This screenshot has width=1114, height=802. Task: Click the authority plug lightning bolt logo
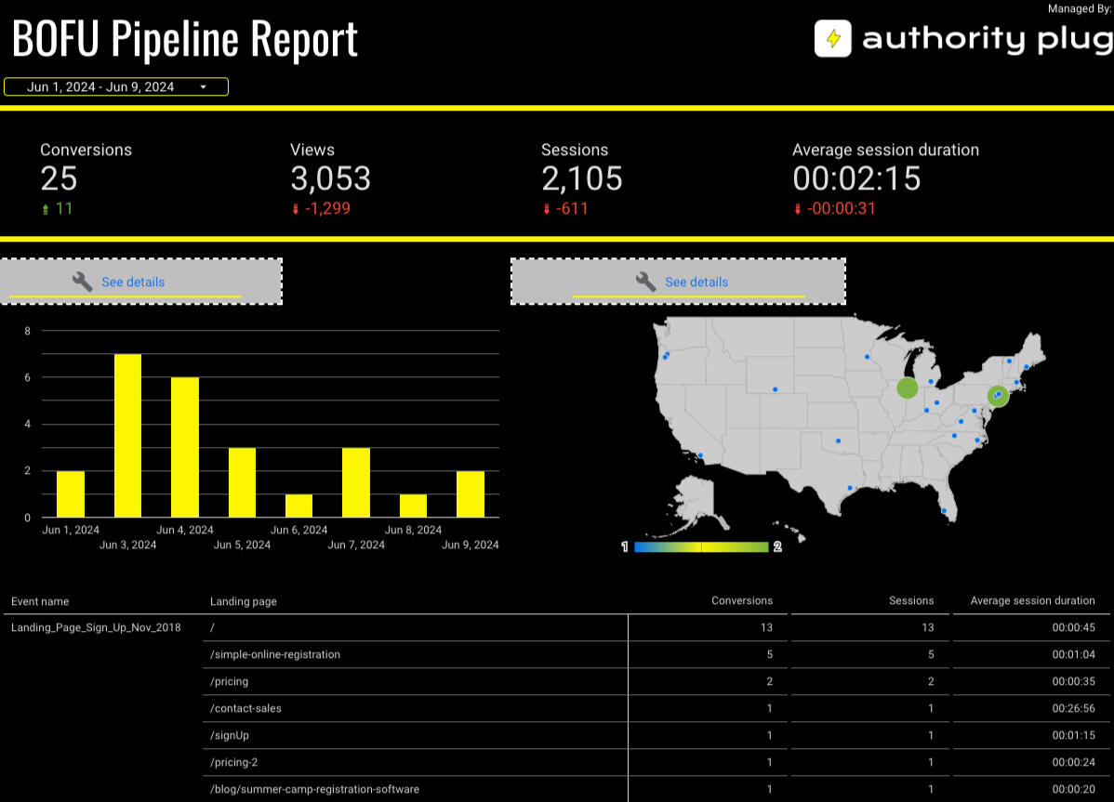click(x=832, y=39)
